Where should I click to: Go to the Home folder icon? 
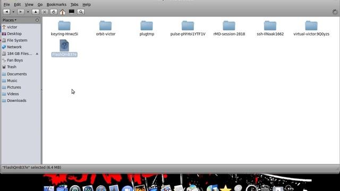63,12
